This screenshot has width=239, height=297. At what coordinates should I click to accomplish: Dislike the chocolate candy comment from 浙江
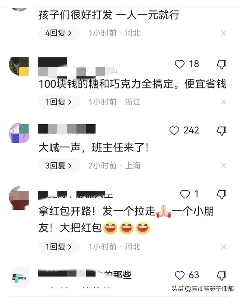point(221,65)
